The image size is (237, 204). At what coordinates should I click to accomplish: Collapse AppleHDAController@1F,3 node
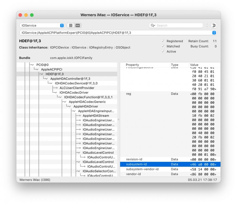47,79
